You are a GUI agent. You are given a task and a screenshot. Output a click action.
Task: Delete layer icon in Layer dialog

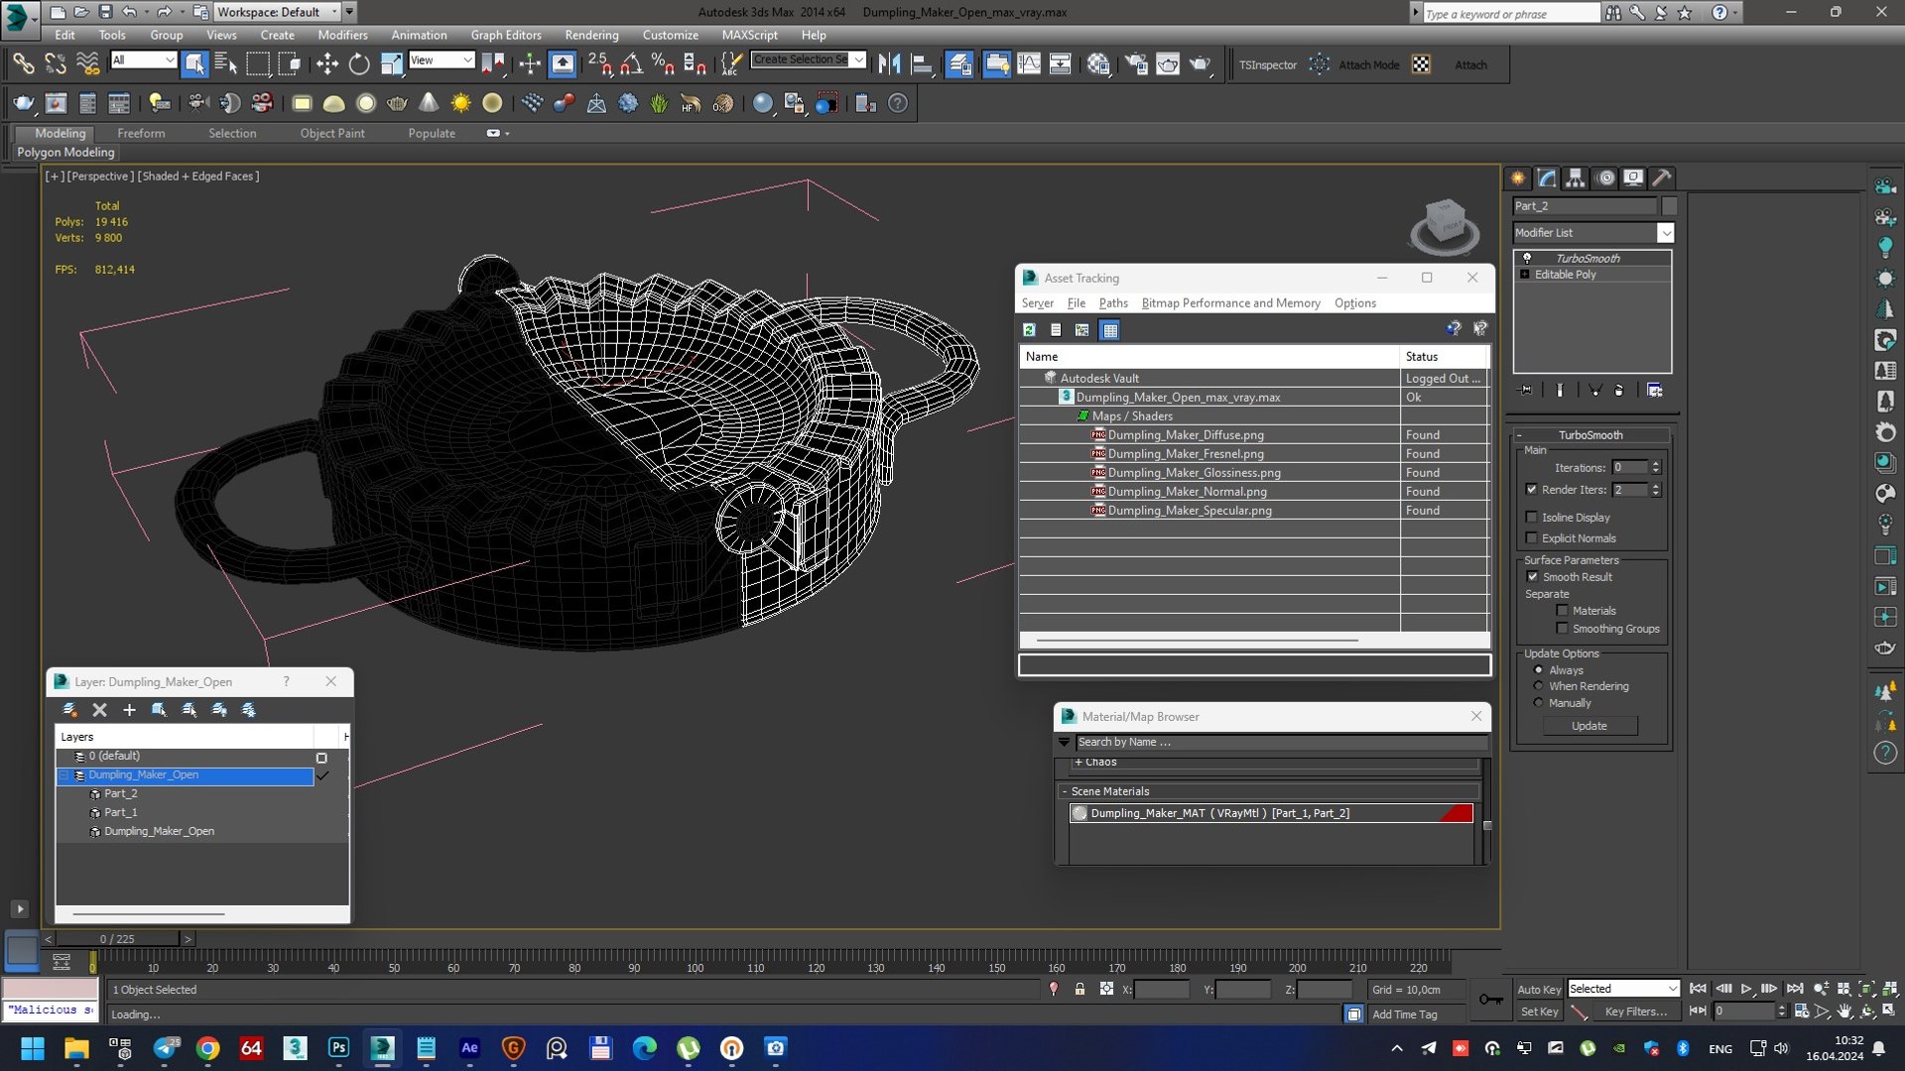tap(99, 710)
